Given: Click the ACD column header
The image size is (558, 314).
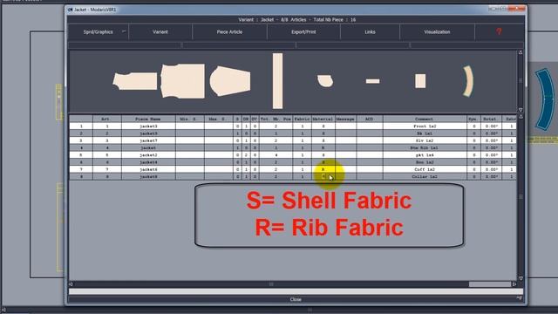Looking at the screenshot, I should coord(370,119).
